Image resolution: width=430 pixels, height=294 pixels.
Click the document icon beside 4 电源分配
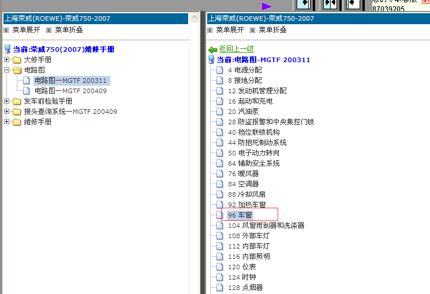pos(220,70)
